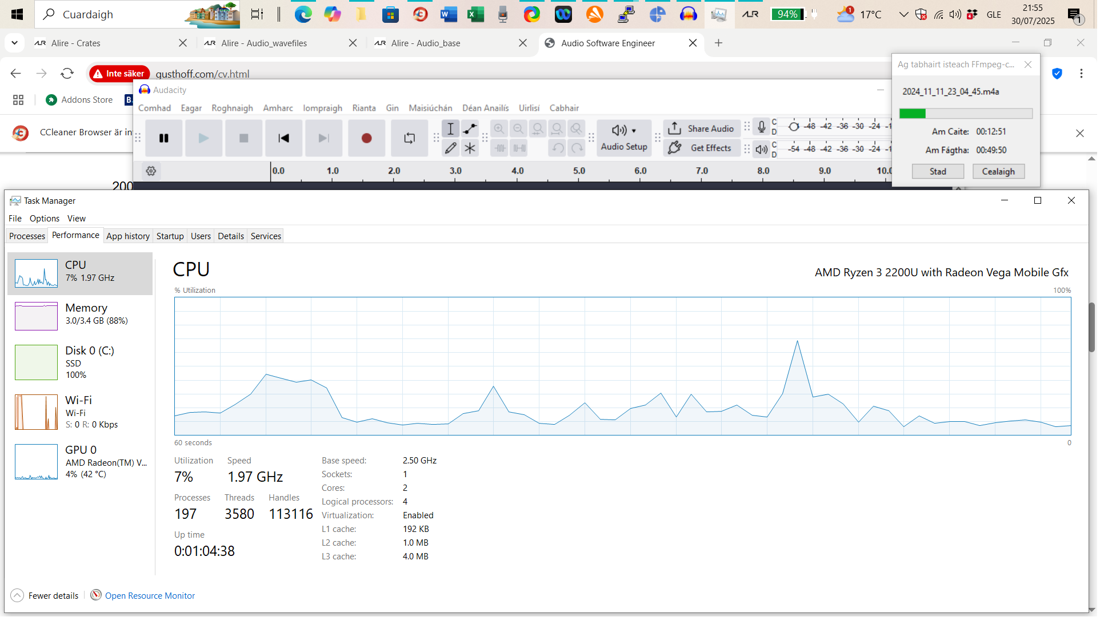Viewport: 1104px width, 621px height.
Task: Trim audio outside the selection
Action: point(500,148)
